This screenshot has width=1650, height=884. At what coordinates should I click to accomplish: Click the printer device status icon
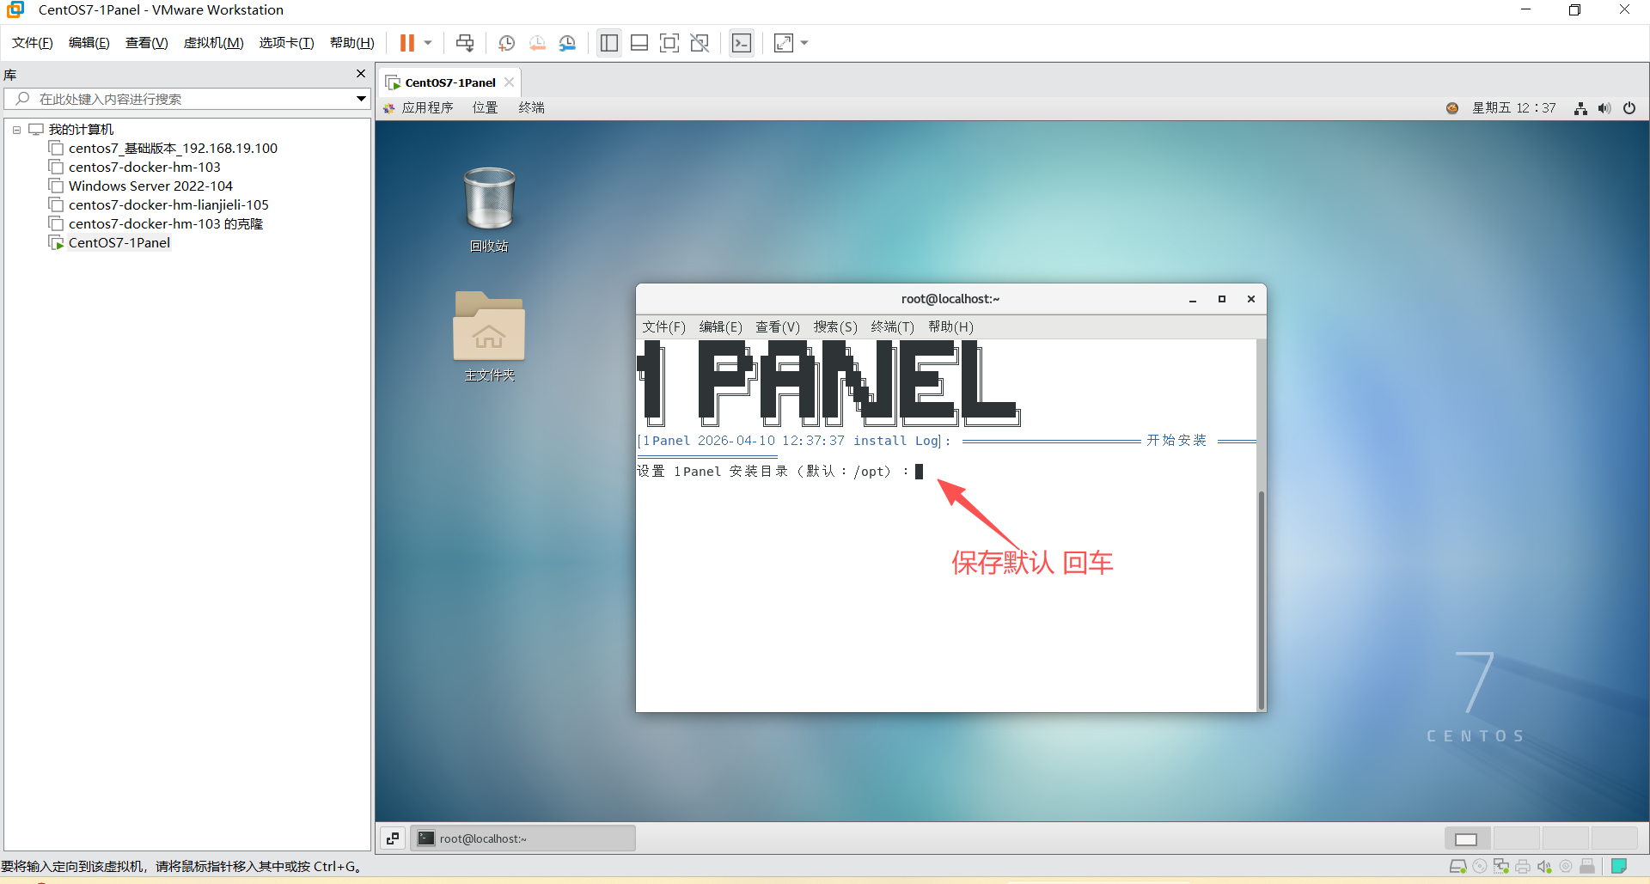click(x=1523, y=866)
